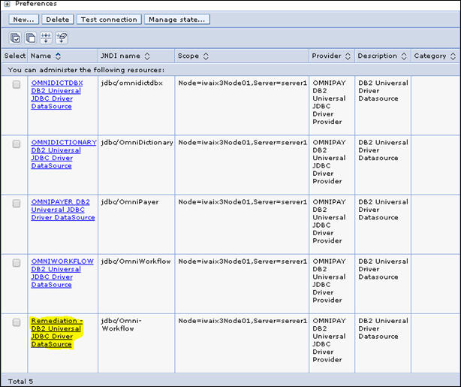Click the Deselect All items icon
Image resolution: width=461 pixels, height=387 pixels.
pos(31,38)
